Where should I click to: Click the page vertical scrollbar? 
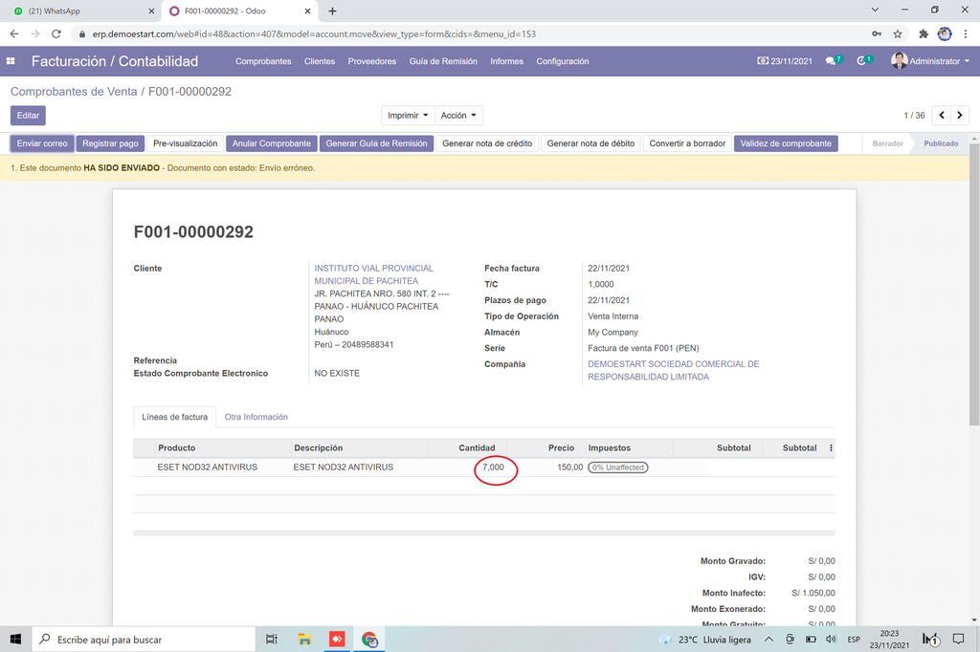[x=974, y=284]
